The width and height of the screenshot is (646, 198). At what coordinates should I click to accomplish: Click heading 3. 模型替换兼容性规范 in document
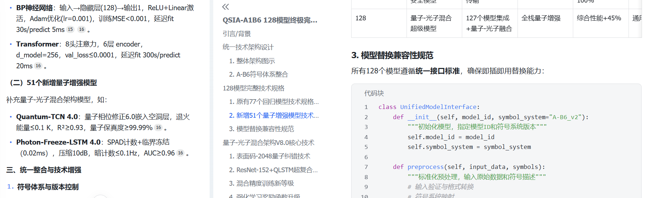pyautogui.click(x=392, y=55)
